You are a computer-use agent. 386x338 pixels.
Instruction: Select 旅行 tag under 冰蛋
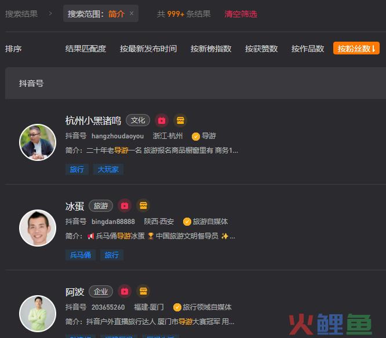(x=112, y=255)
